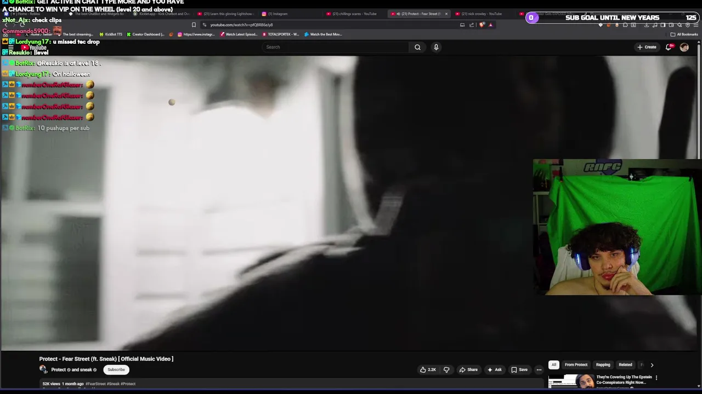Open the three-dot more actions menu

[539, 370]
